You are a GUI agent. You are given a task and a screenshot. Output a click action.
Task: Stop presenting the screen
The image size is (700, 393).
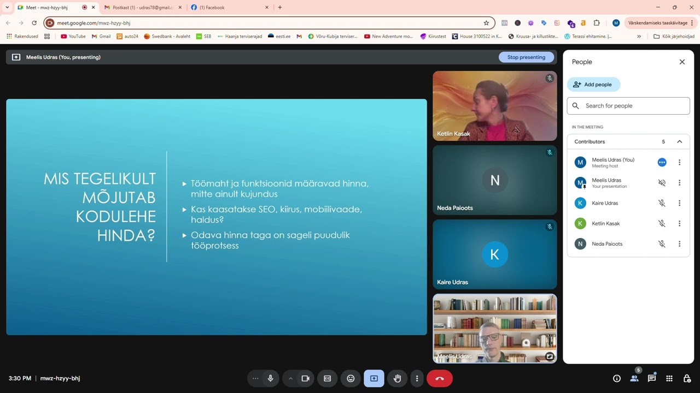pos(526,57)
